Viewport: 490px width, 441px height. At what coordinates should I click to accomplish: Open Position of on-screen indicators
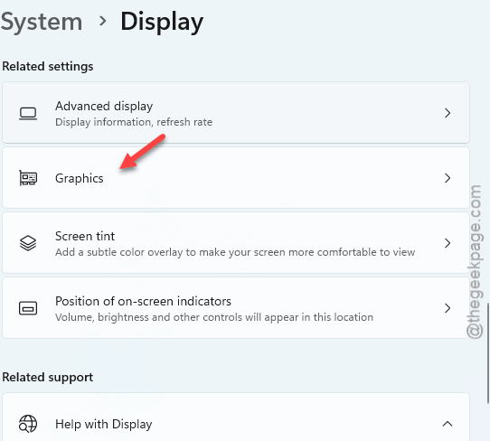[236, 307]
